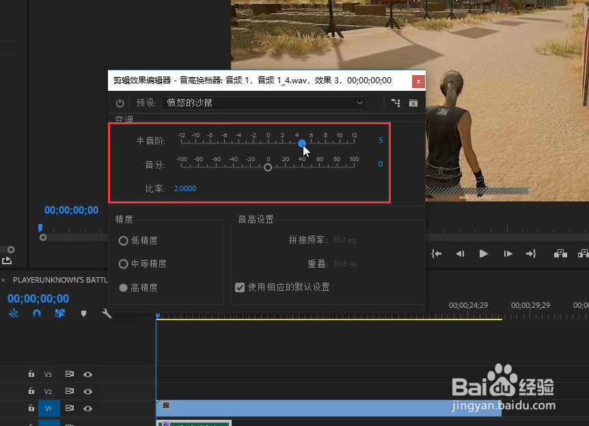This screenshot has height=426, width=589.
Task: Select the V3 track target label
Action: pos(48,374)
